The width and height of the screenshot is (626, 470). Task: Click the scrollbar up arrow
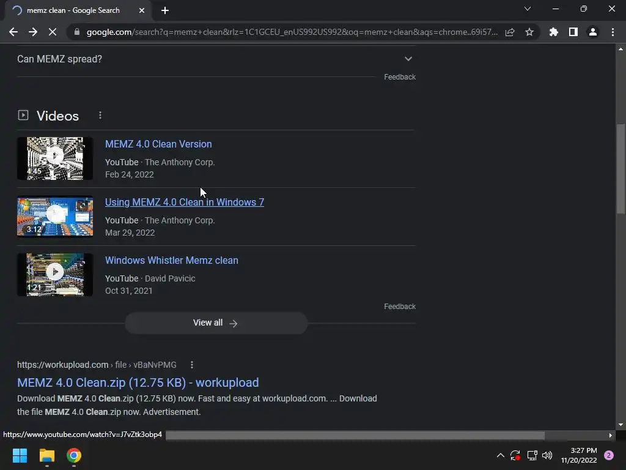pos(620,49)
